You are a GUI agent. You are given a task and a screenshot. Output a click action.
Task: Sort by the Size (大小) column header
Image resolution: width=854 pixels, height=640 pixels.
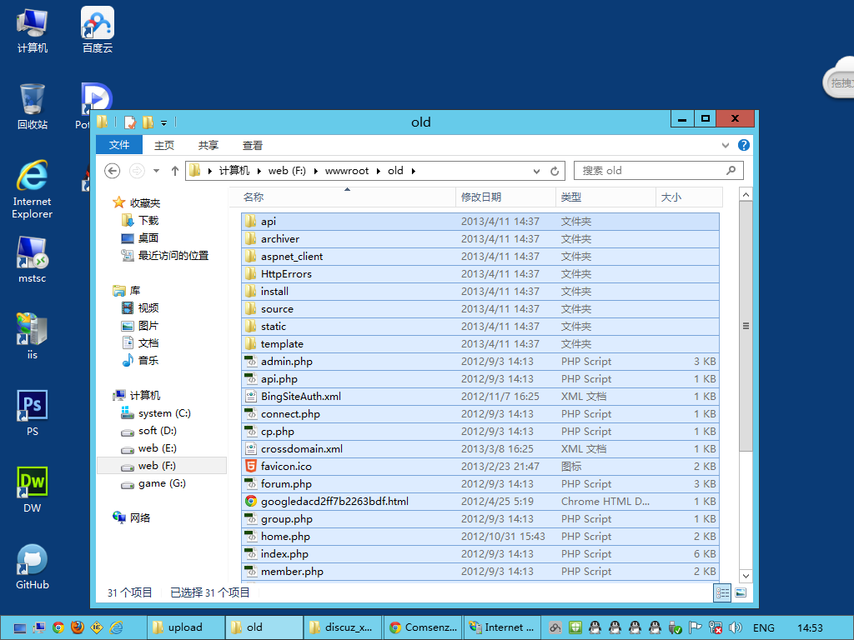(x=689, y=197)
